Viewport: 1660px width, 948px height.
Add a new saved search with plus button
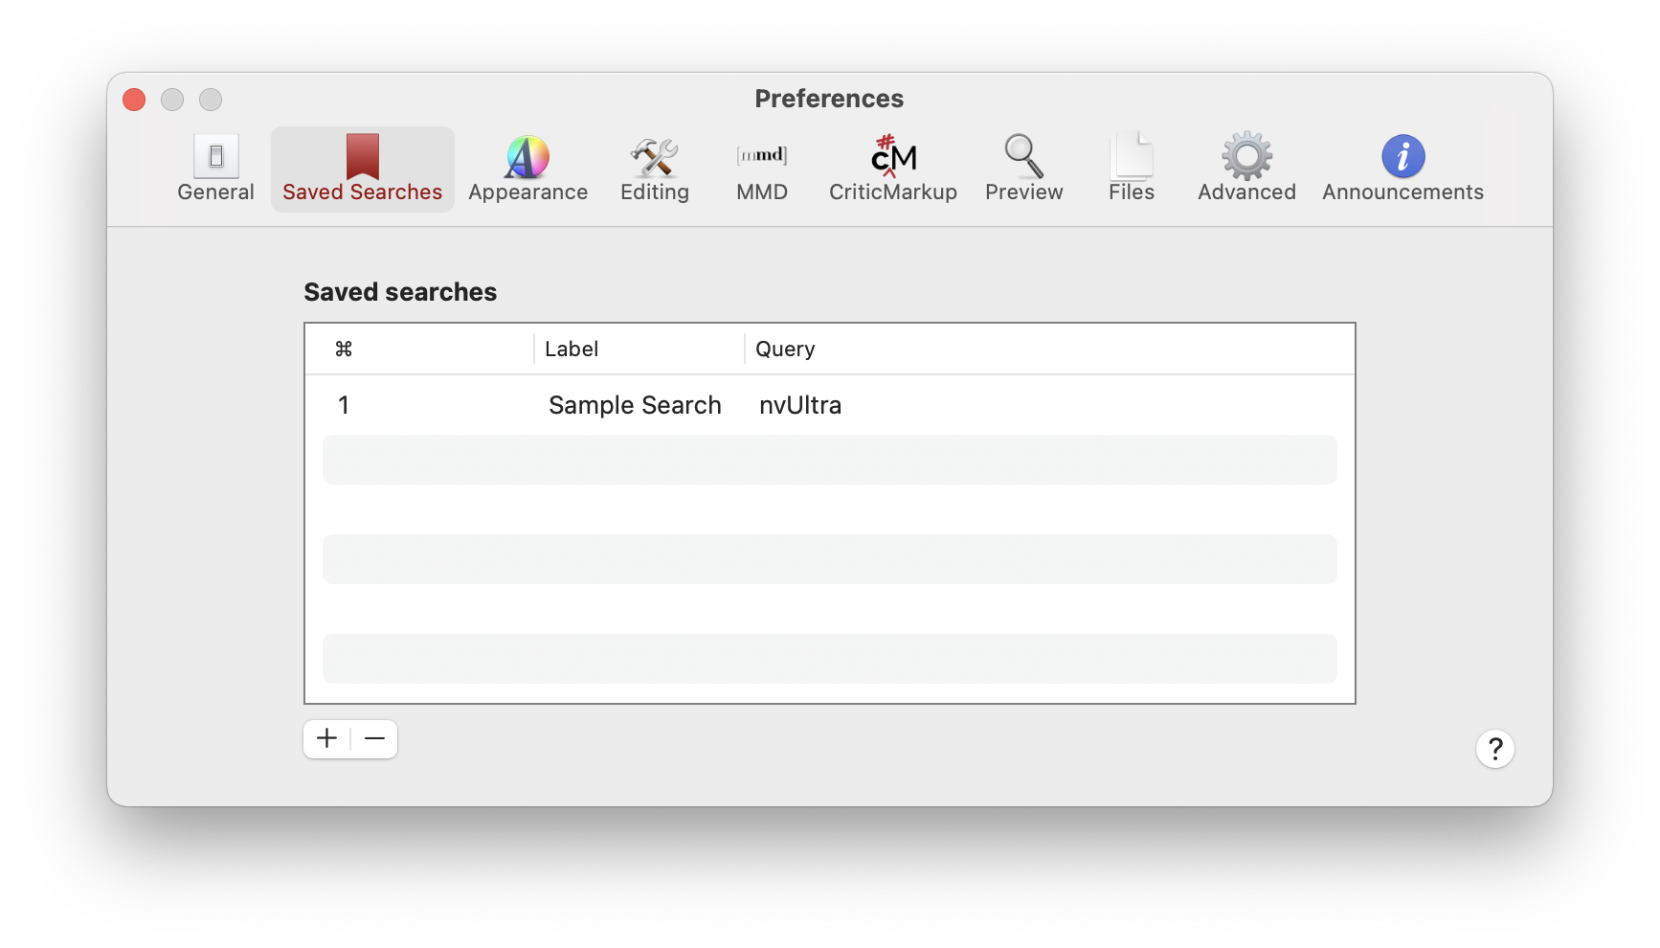point(327,738)
